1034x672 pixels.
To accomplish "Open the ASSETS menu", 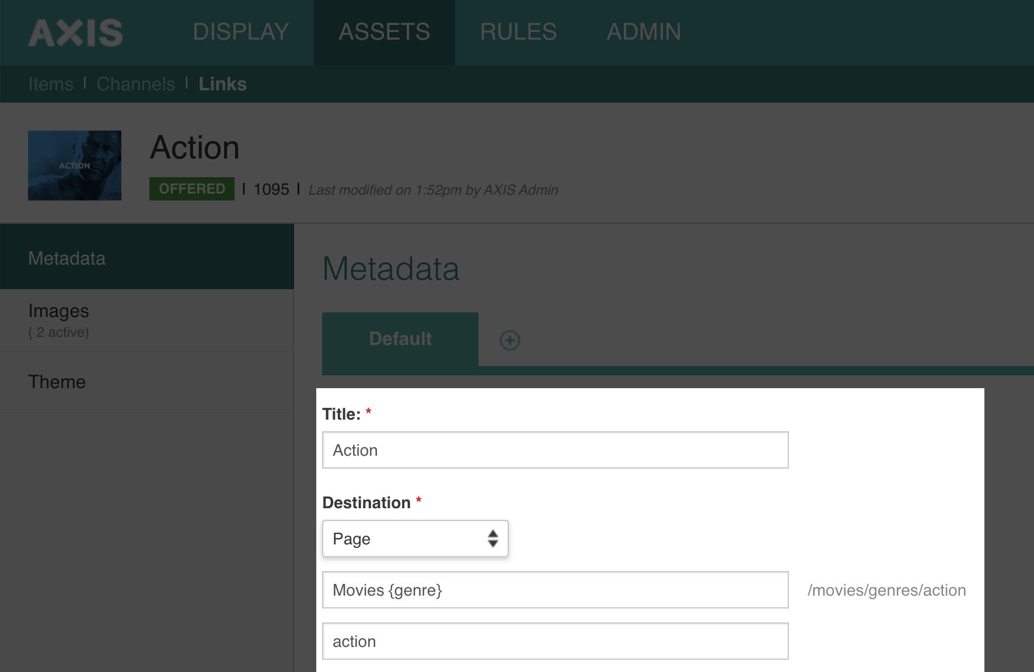I will click(385, 32).
